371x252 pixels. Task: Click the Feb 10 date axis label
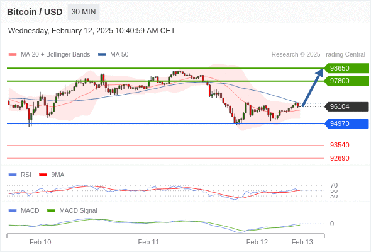tap(40, 242)
